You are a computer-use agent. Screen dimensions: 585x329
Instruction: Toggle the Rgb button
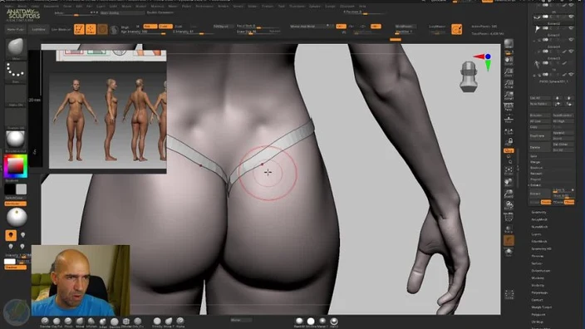(150, 26)
